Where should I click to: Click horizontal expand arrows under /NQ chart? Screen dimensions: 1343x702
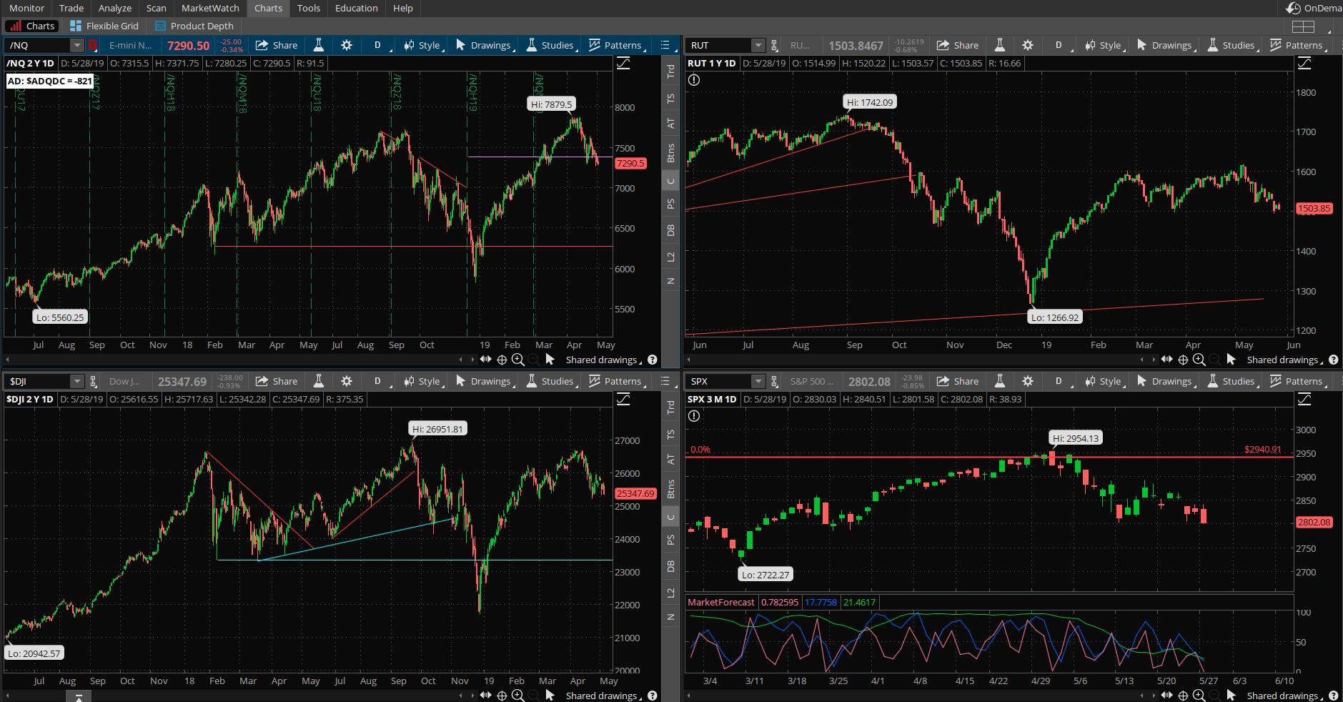click(486, 360)
